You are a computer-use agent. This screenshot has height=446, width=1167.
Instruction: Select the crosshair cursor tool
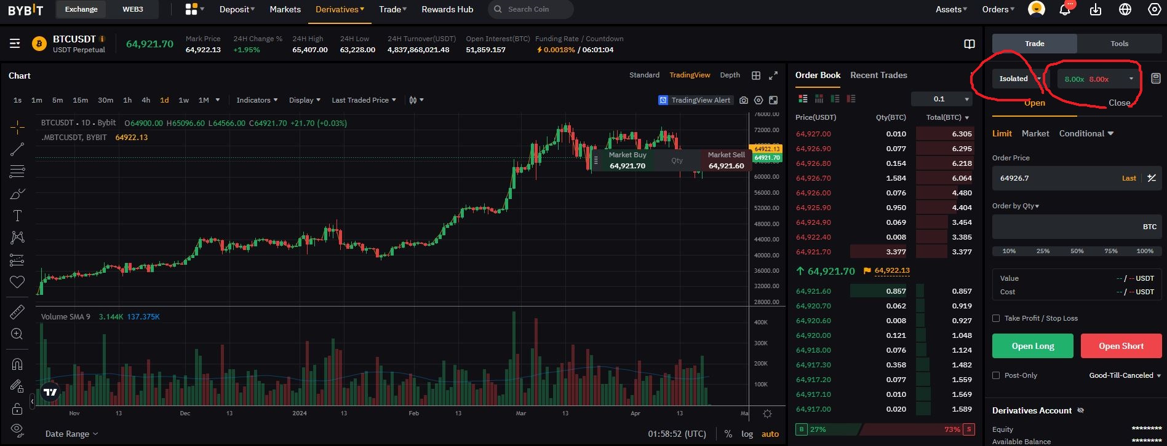[x=17, y=127]
